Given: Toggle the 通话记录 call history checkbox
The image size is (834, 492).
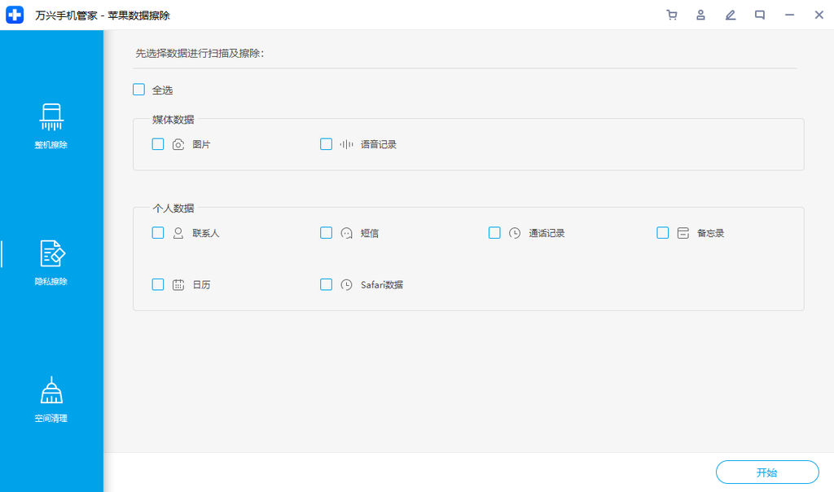Looking at the screenshot, I should click(494, 233).
